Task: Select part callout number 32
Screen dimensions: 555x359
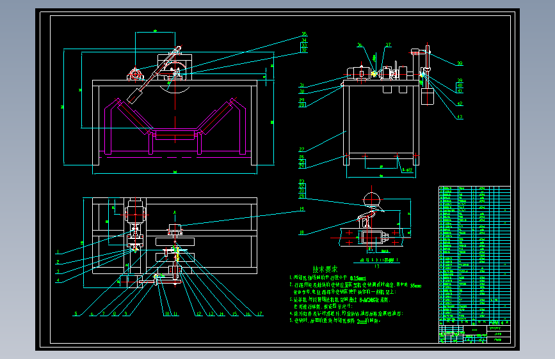Action: [x=305, y=50]
